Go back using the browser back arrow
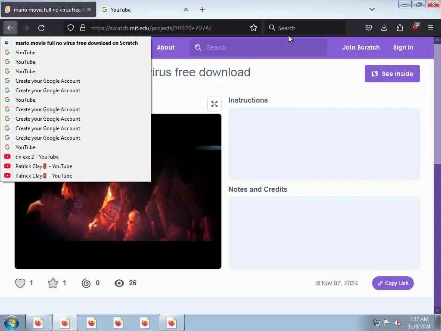The image size is (441, 331). coord(10,28)
